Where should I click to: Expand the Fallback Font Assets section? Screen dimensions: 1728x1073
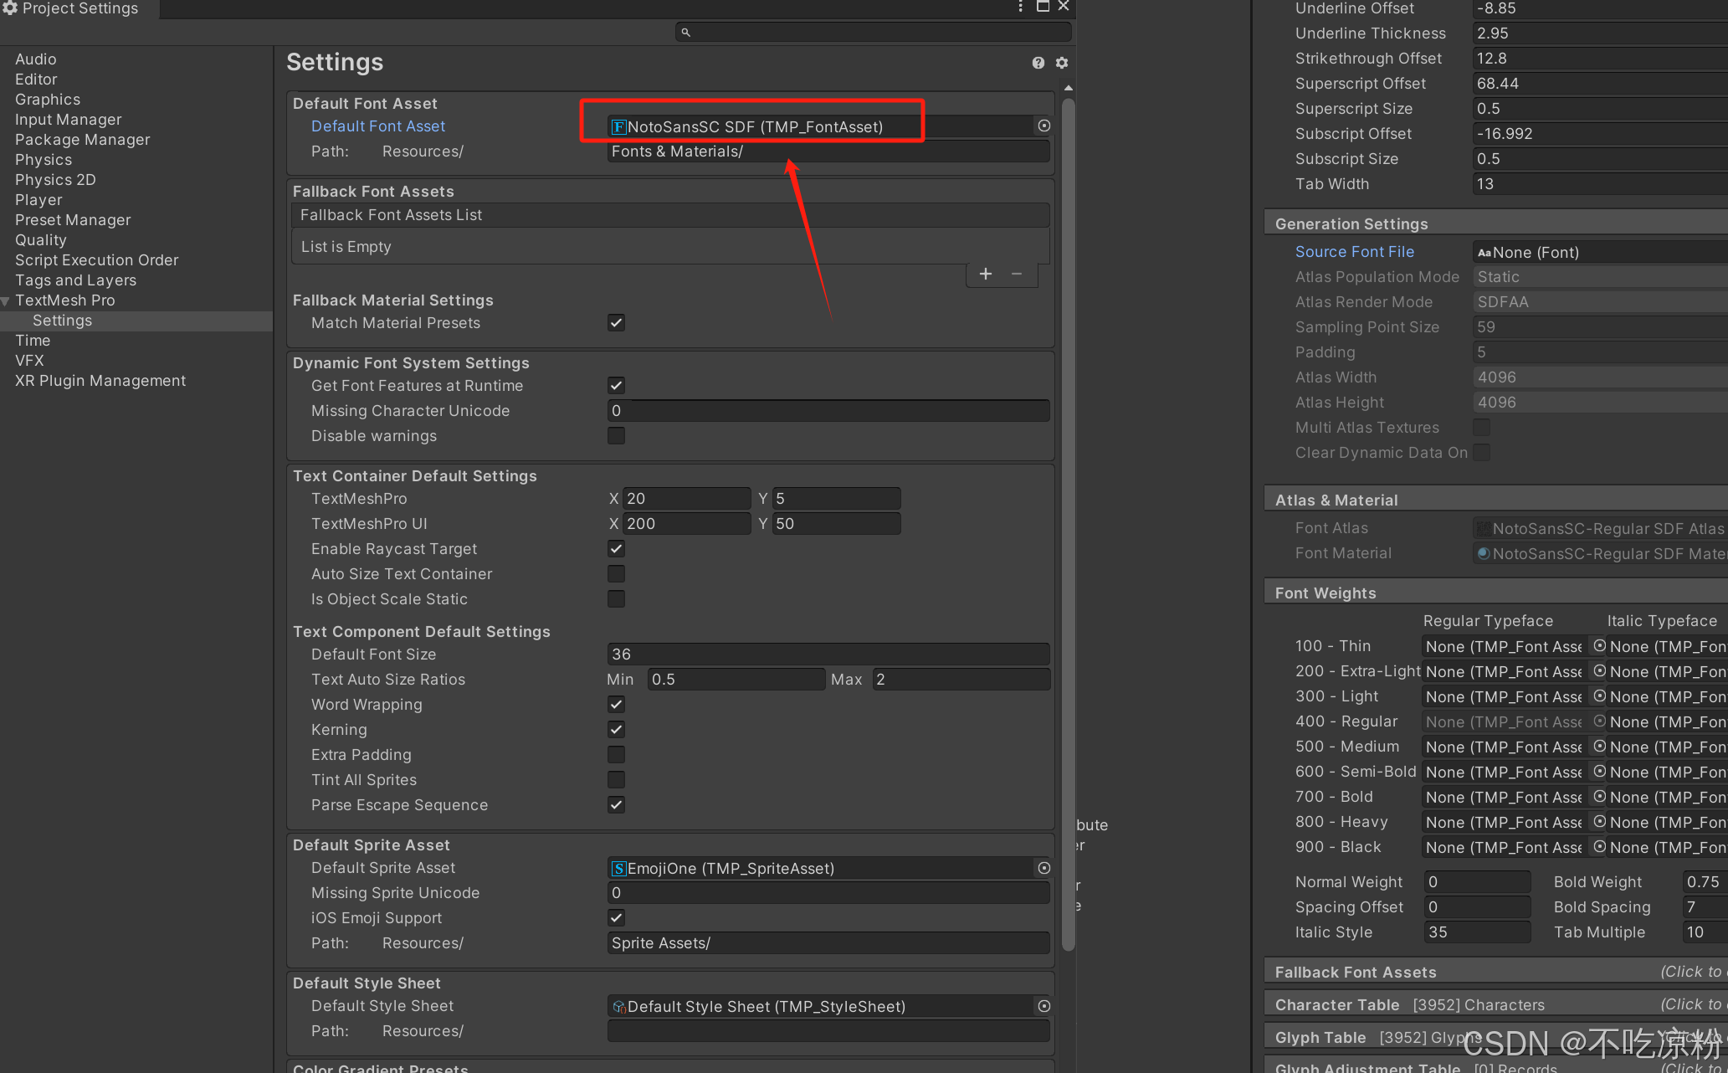(x=1355, y=972)
